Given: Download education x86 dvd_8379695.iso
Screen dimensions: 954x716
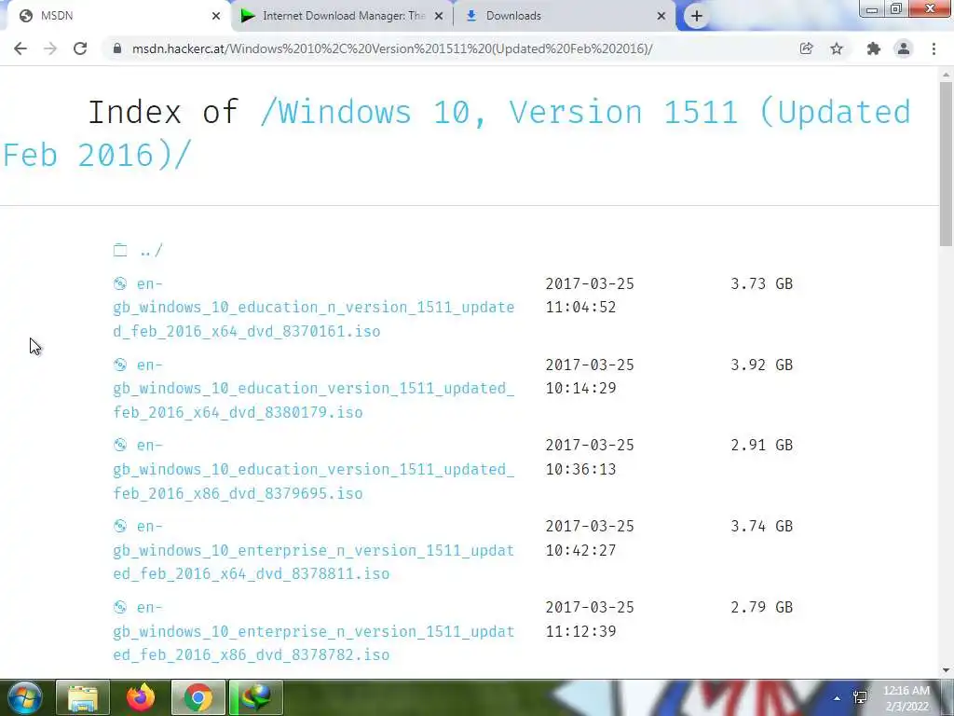Looking at the screenshot, I should click(x=313, y=470).
